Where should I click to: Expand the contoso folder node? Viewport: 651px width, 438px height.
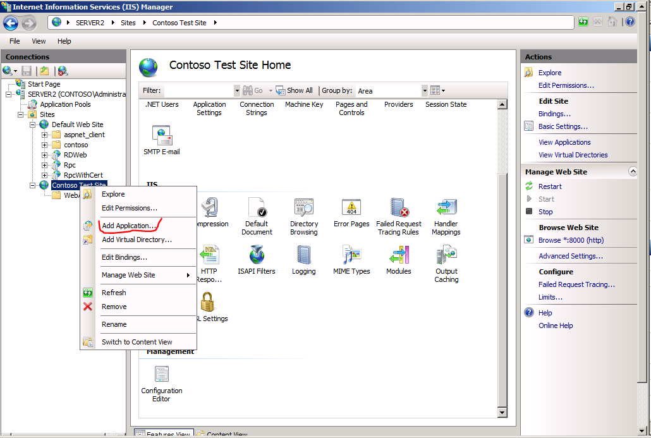tap(44, 145)
